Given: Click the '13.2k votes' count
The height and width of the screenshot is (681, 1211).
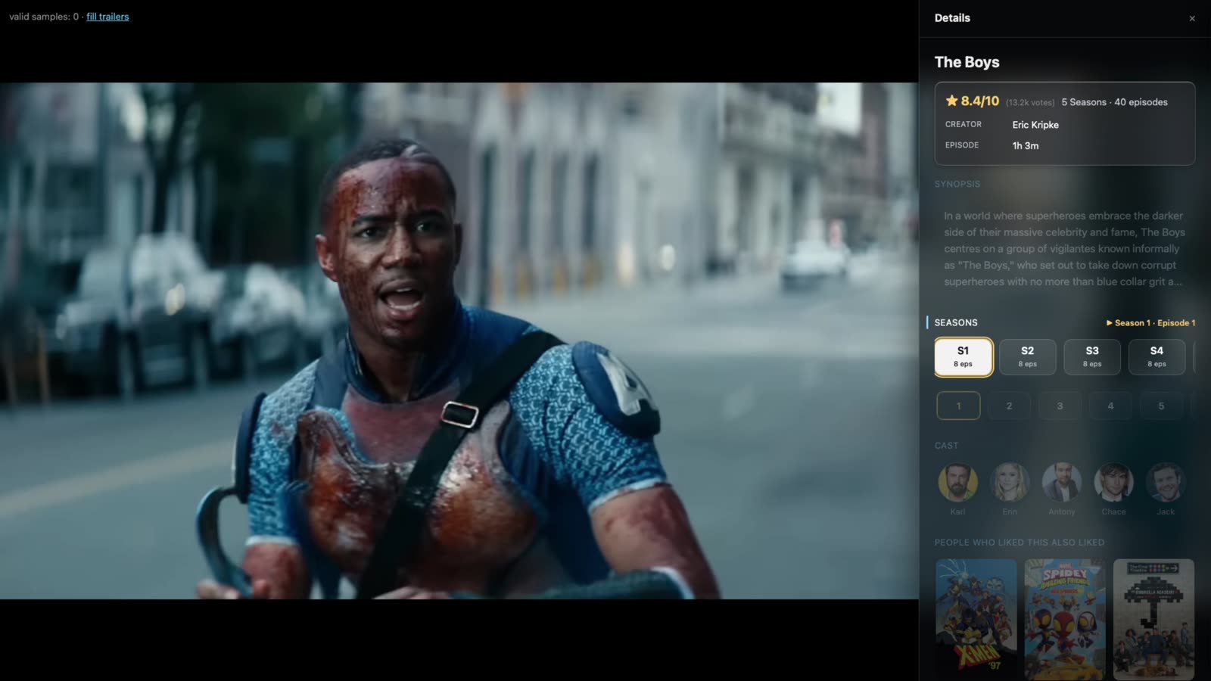Looking at the screenshot, I should 1030,103.
